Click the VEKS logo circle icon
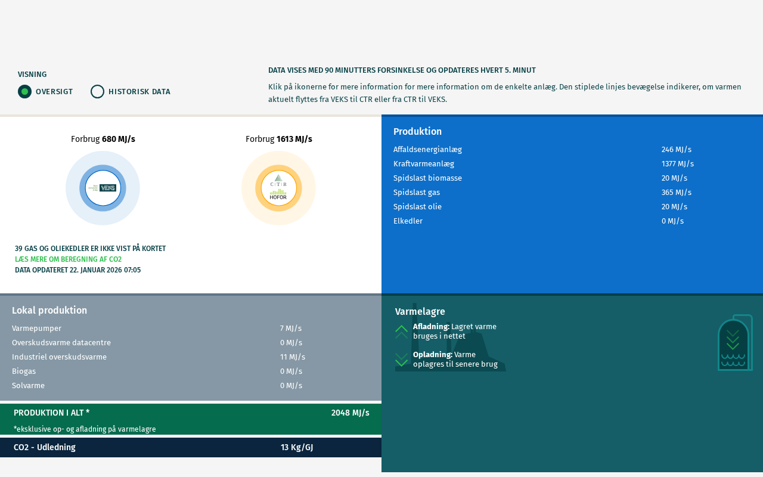763x477 pixels. click(x=103, y=188)
